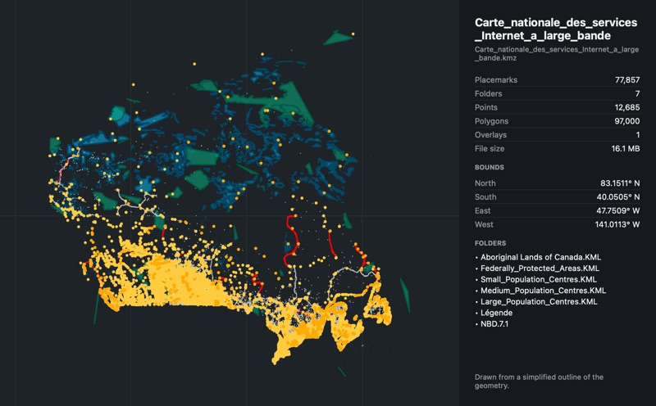
Task: Select the 40.0505° N value
Action: 618,197
